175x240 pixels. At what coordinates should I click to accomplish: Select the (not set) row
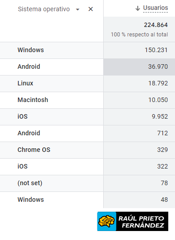(87, 183)
